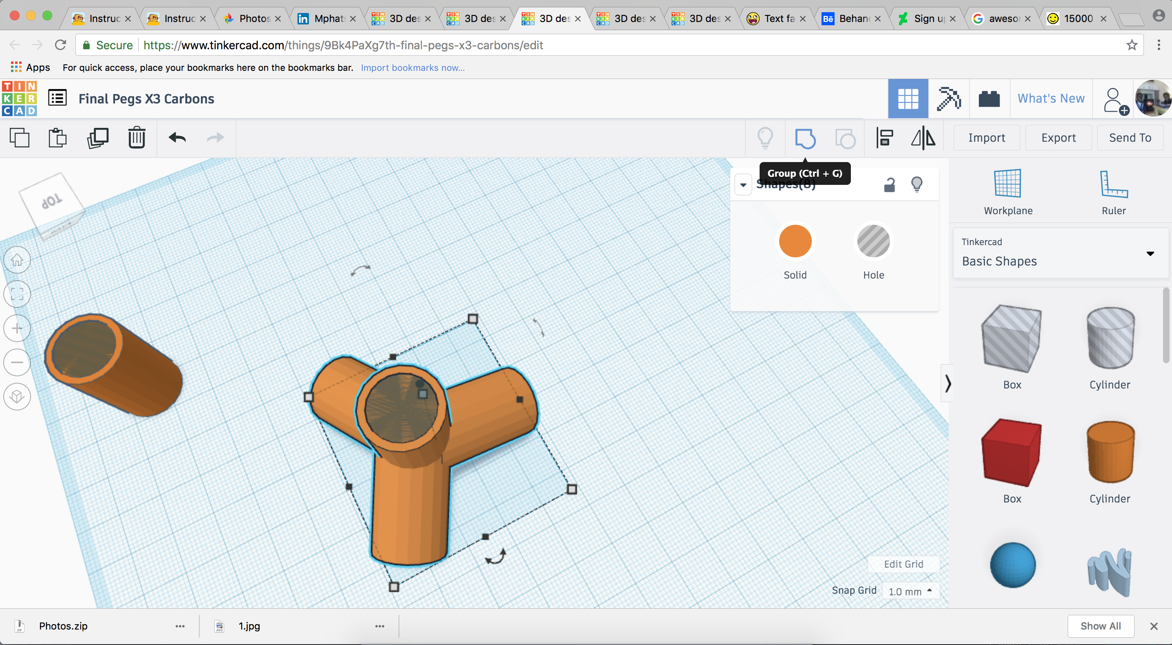This screenshot has width=1172, height=645.
Task: Click the Home view icon
Action: point(17,260)
